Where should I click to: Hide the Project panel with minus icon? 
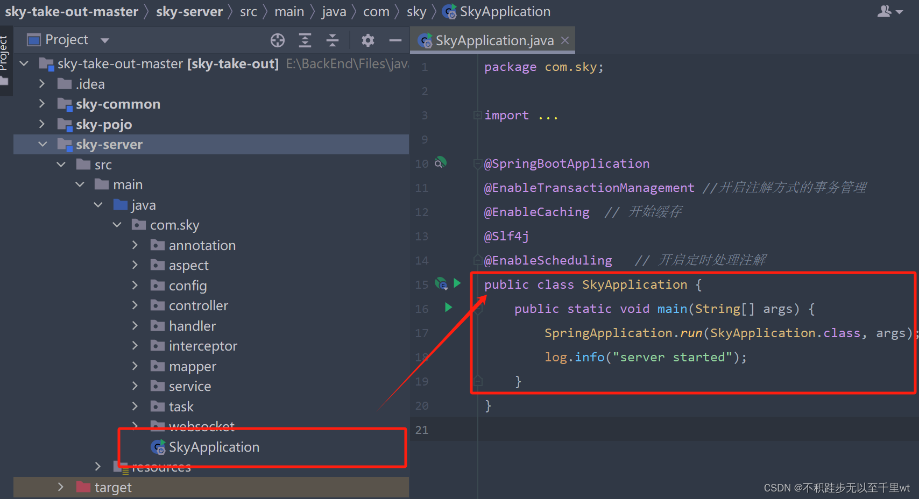pyautogui.click(x=395, y=40)
